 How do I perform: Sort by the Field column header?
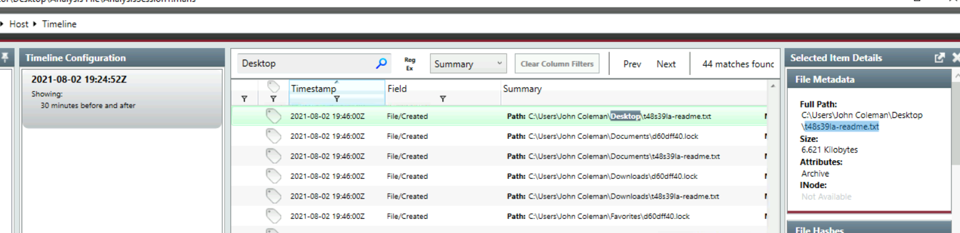pos(397,89)
